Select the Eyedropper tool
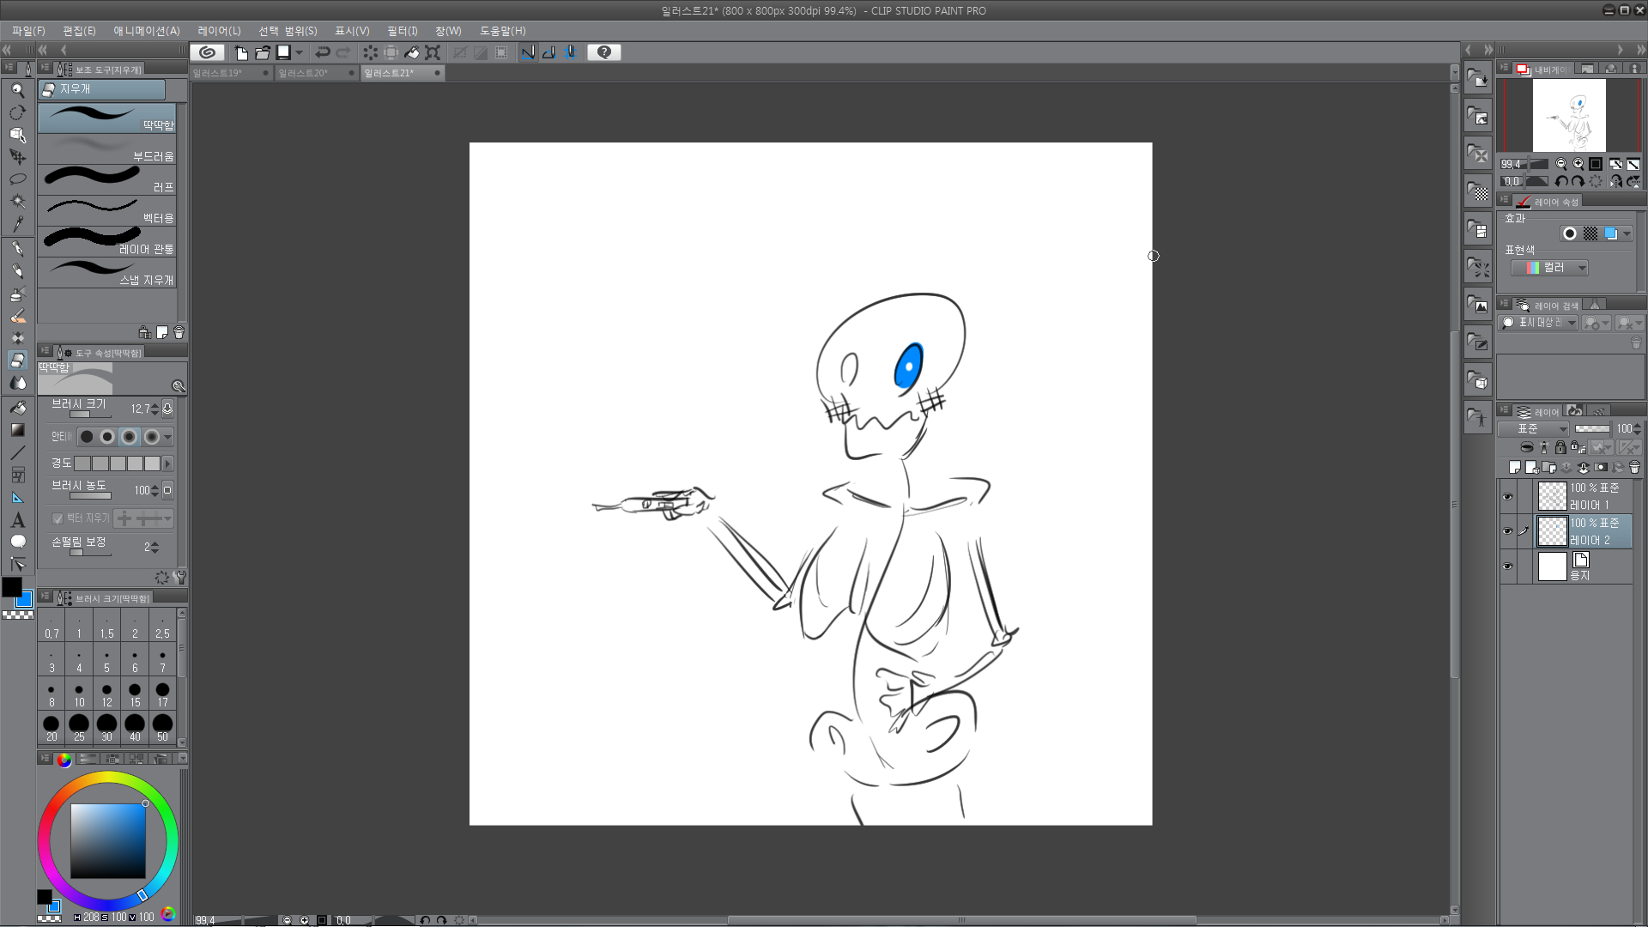The image size is (1648, 927). pyautogui.click(x=17, y=224)
